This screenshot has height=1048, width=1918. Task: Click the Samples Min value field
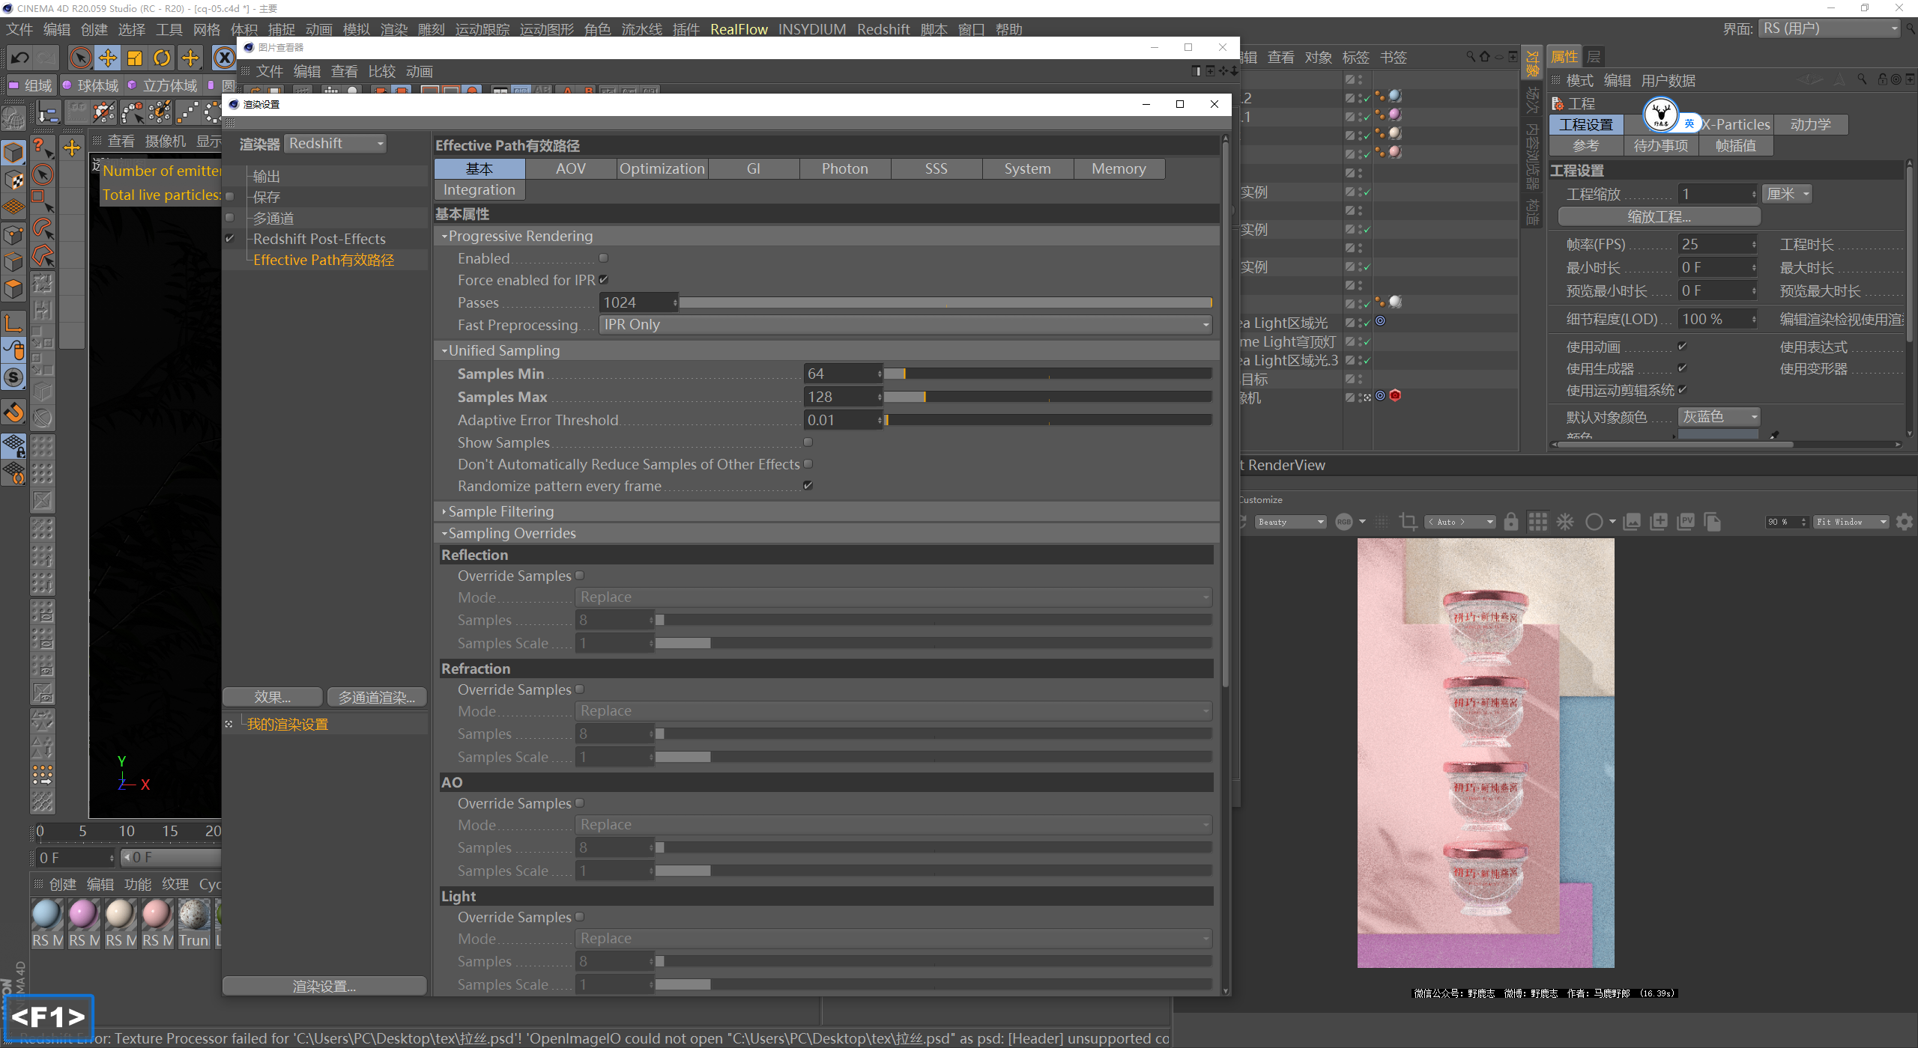839,374
